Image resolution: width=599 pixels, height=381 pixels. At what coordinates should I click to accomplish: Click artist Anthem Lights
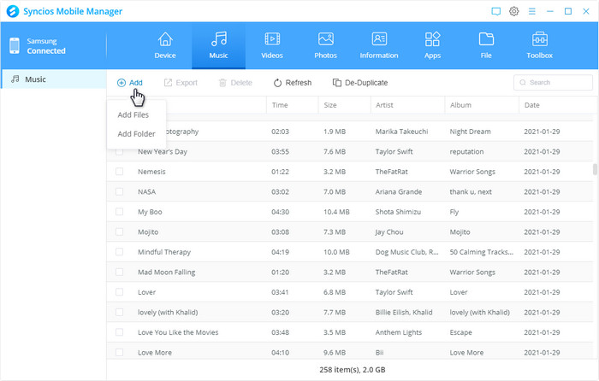point(399,332)
